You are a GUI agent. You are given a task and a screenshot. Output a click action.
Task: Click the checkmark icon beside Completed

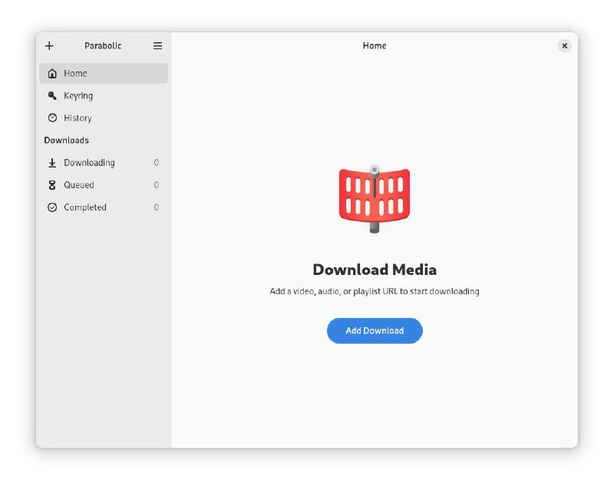pyautogui.click(x=52, y=207)
